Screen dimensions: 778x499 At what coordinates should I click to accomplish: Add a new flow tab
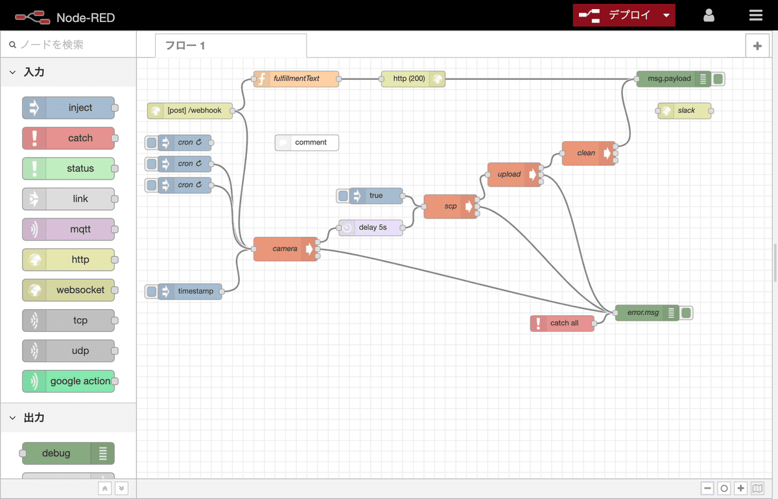click(757, 45)
